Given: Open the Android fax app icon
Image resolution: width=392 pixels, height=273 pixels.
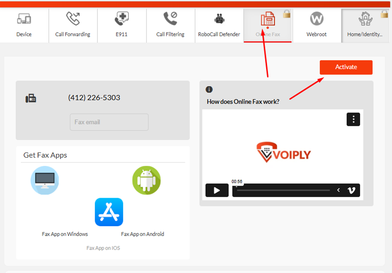Looking at the screenshot, I should click(146, 180).
